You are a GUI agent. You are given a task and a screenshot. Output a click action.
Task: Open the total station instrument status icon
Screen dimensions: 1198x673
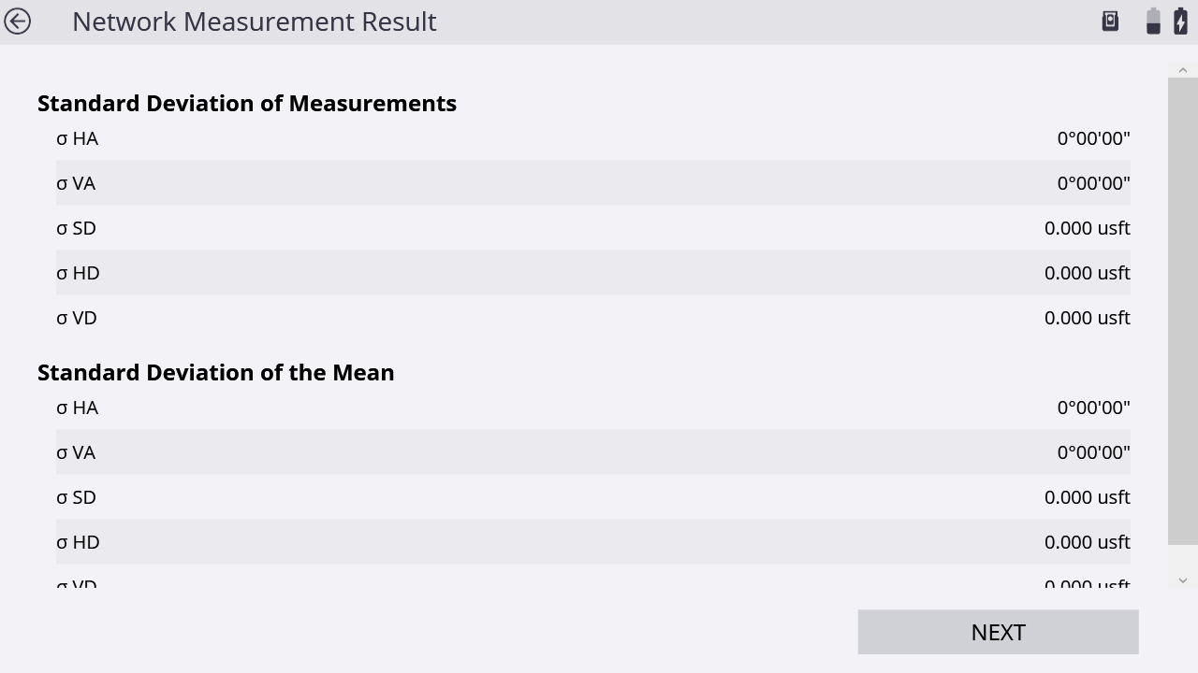pyautogui.click(x=1110, y=21)
